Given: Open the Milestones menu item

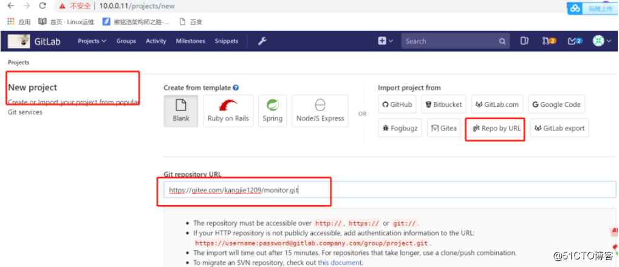Looking at the screenshot, I should (x=191, y=41).
